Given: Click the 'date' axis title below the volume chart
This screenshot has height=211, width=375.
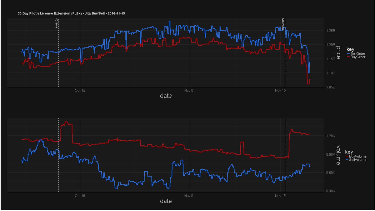Looking at the screenshot, I should tap(166, 201).
